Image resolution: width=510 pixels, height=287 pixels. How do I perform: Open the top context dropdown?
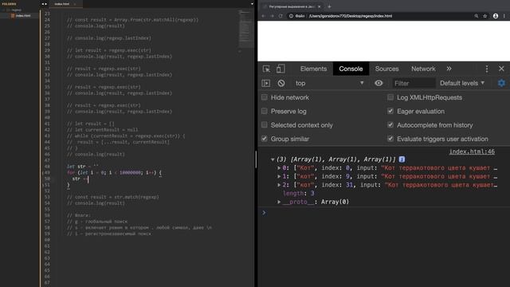click(329, 83)
